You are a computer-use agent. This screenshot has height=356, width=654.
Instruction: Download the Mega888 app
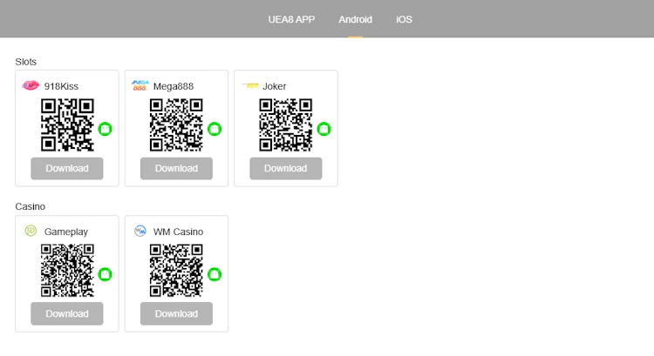[176, 168]
